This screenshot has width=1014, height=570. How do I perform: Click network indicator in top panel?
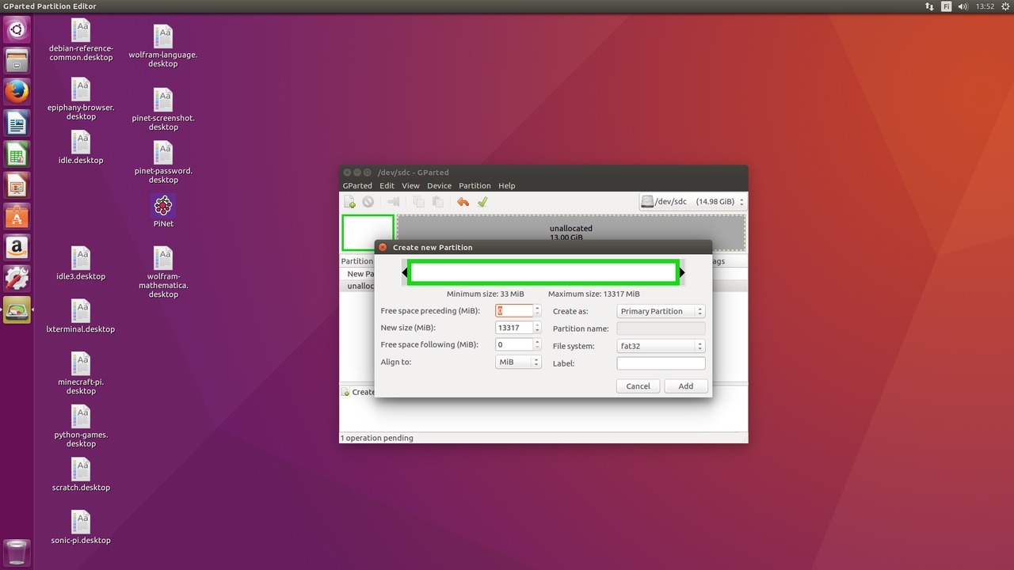tap(929, 6)
